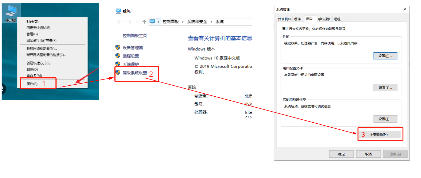
Task: Click the 环境变量(N) button
Action: tap(380, 134)
